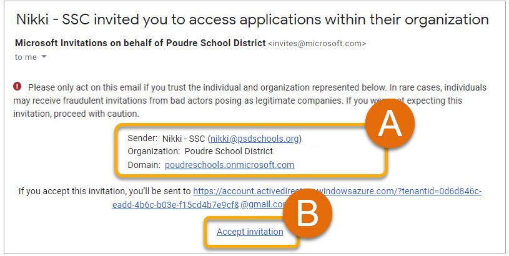Click 'Organization: Poudre School District' line
This screenshot has width=509, height=256.
pyautogui.click(x=200, y=151)
